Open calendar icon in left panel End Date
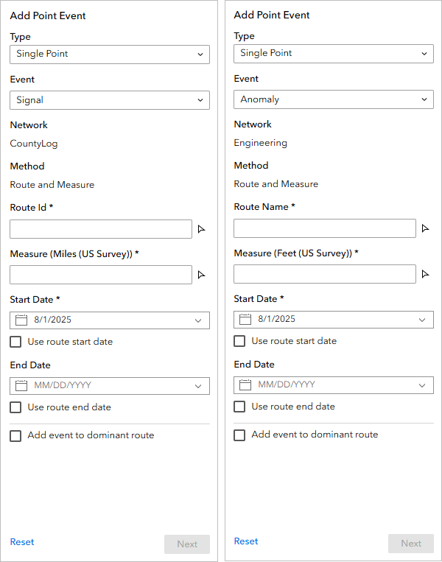Viewport: 442px width, 562px height. pyautogui.click(x=21, y=386)
